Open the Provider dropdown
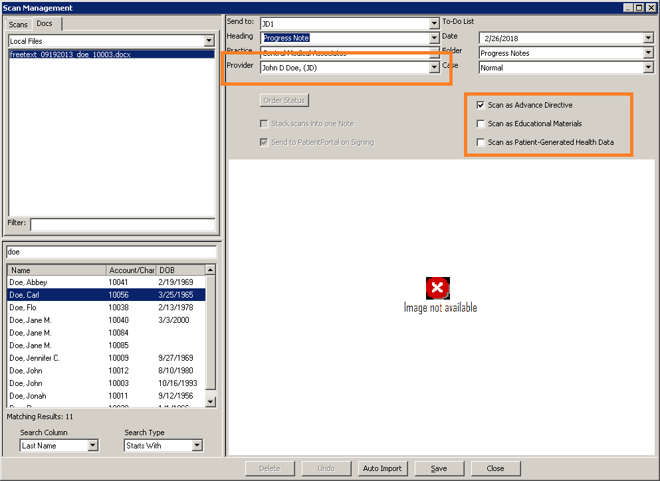The image size is (660, 481). point(434,67)
